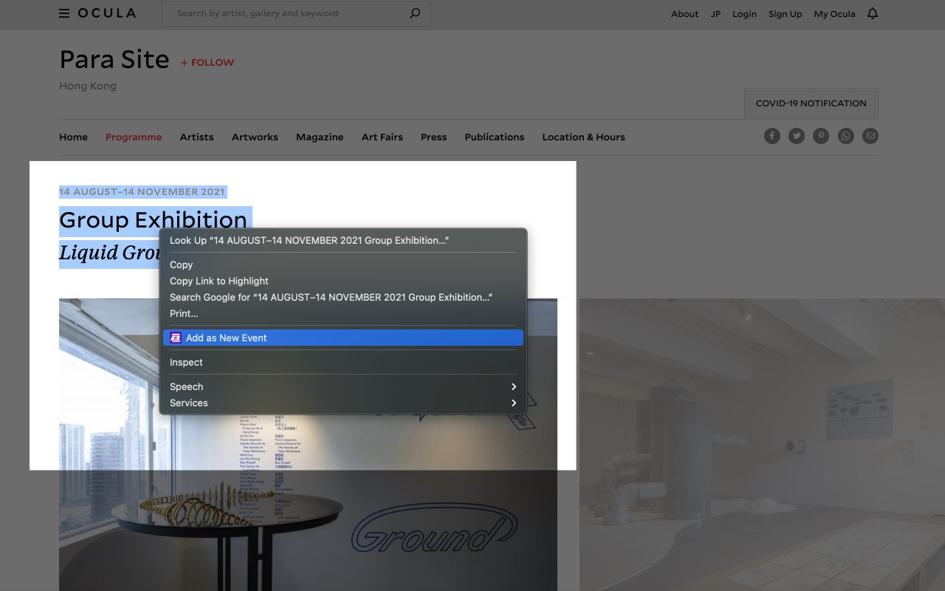Screen dimensions: 945x591
Task: Select Print… in the context menu
Action: coord(343,313)
